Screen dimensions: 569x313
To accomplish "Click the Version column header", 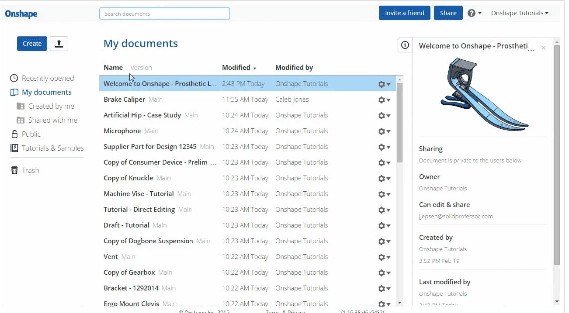I will [141, 67].
